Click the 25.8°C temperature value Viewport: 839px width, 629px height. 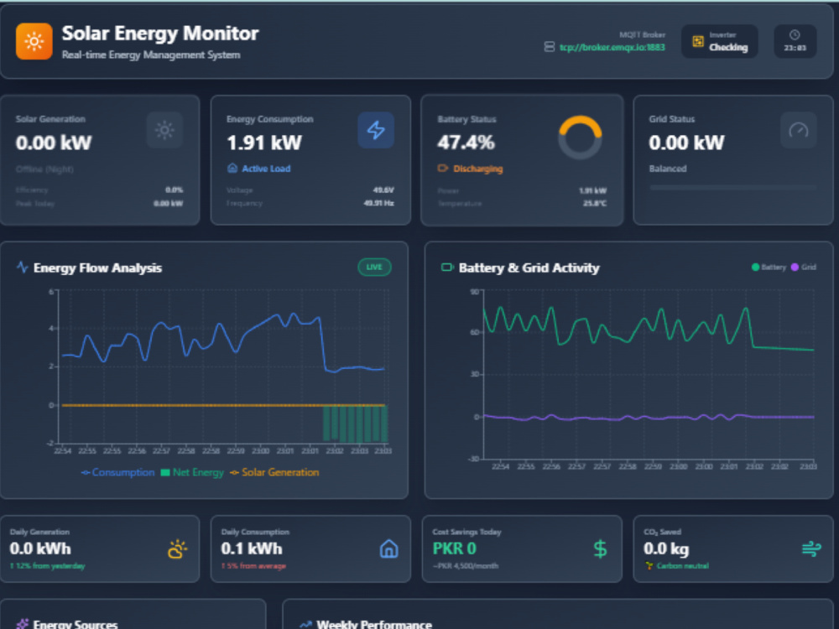[595, 203]
